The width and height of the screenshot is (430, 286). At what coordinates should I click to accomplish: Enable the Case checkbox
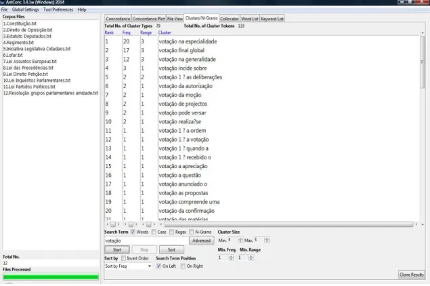click(x=154, y=232)
